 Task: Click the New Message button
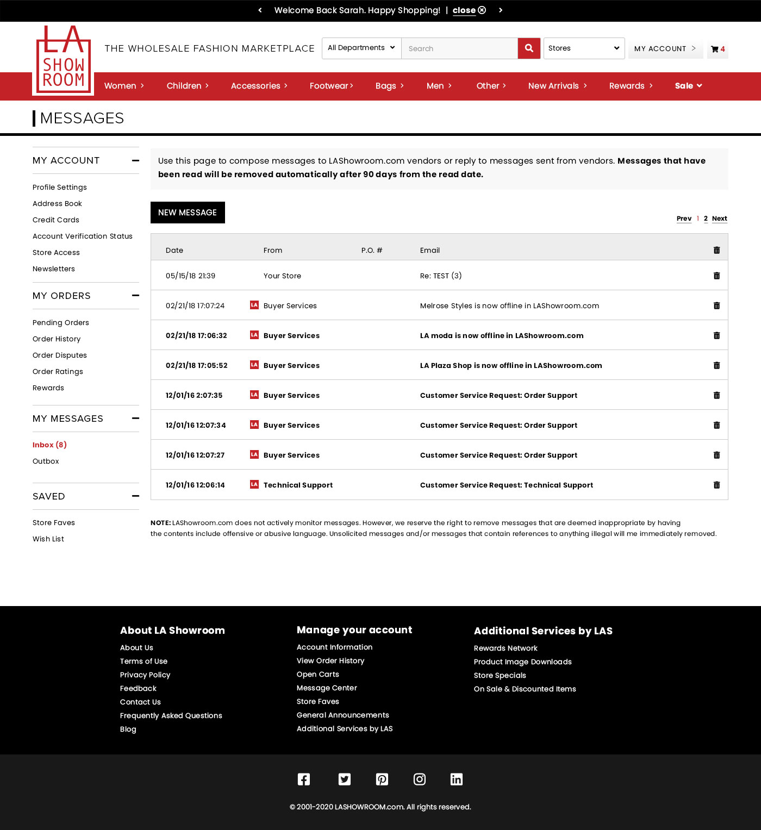[x=188, y=213]
